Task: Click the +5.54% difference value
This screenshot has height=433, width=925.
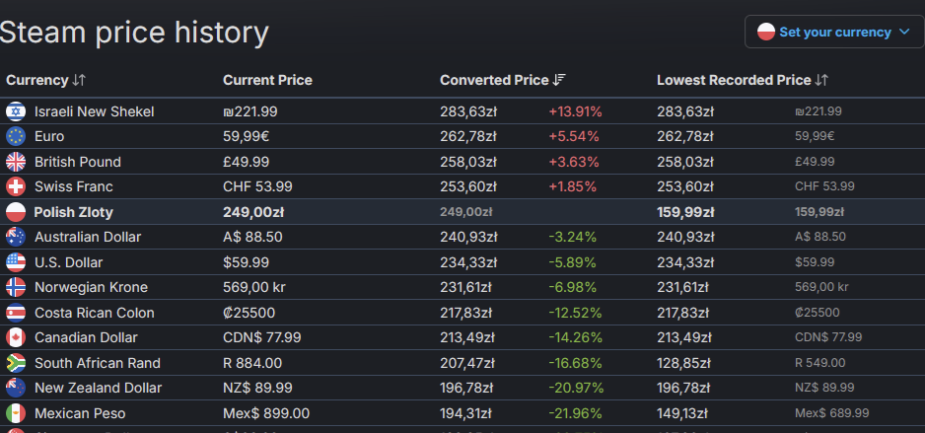Action: 573,136
